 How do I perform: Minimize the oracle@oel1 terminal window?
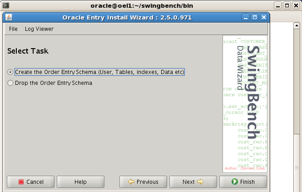click(278, 5)
